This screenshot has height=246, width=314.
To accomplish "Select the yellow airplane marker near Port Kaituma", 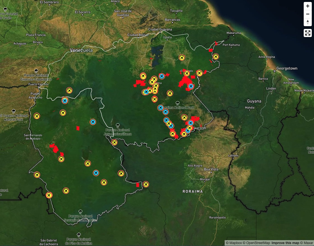I will click(216, 56).
